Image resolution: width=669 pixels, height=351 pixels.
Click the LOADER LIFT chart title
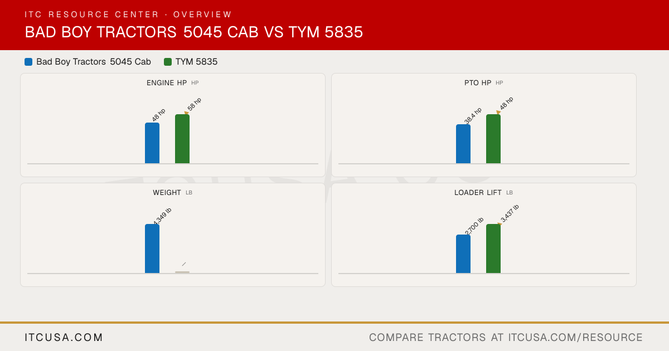(478, 193)
